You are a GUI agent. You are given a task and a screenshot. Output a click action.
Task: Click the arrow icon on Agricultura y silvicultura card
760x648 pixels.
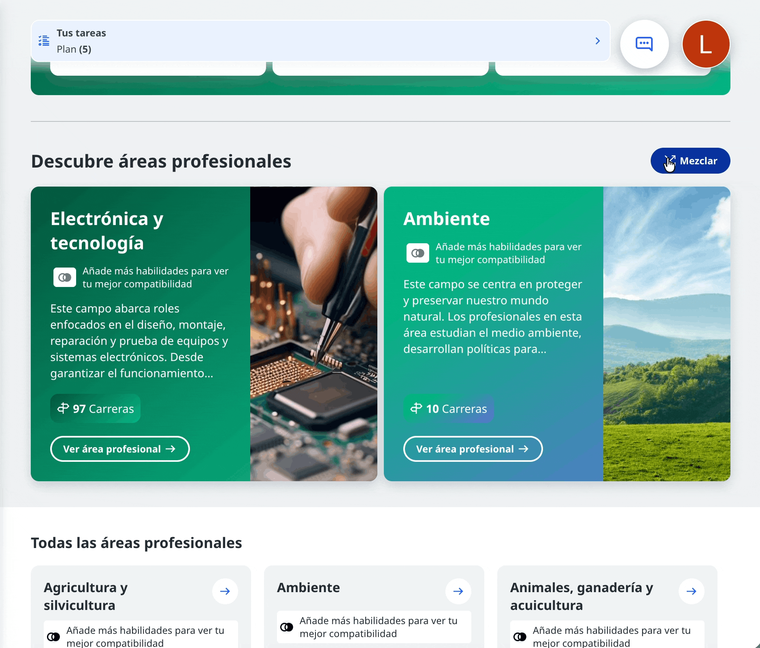[225, 591]
